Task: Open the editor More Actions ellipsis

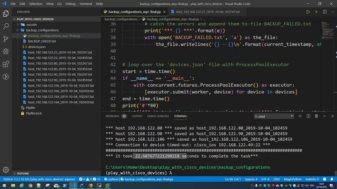Action: tap(333, 12)
